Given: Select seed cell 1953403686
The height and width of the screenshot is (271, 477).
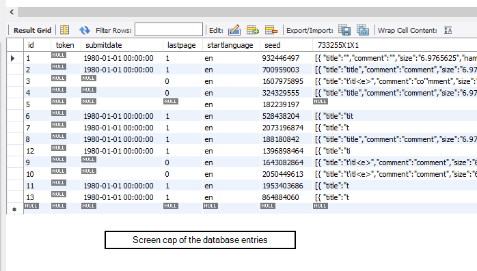Looking at the screenshot, I should (x=286, y=185).
